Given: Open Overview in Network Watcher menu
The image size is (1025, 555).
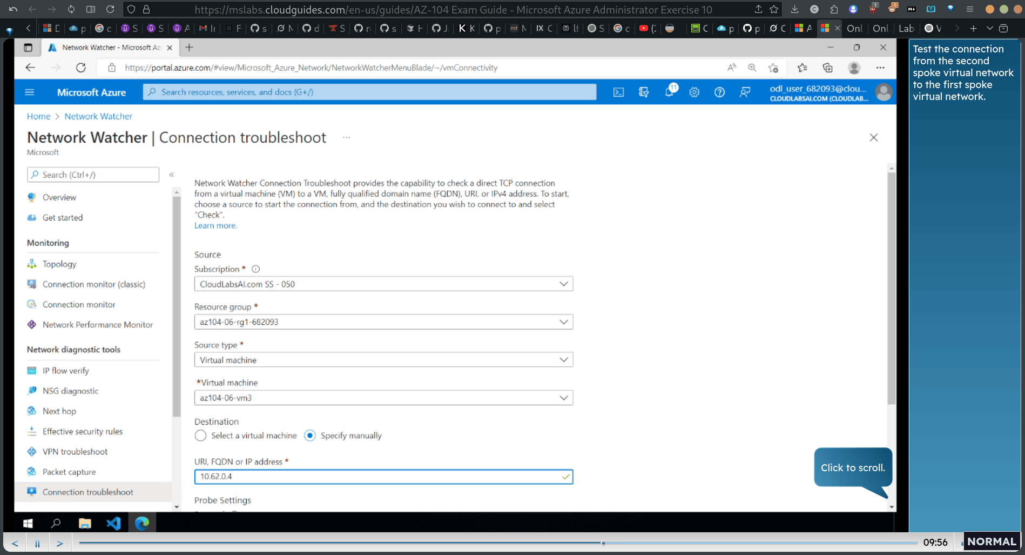Looking at the screenshot, I should pyautogui.click(x=59, y=197).
